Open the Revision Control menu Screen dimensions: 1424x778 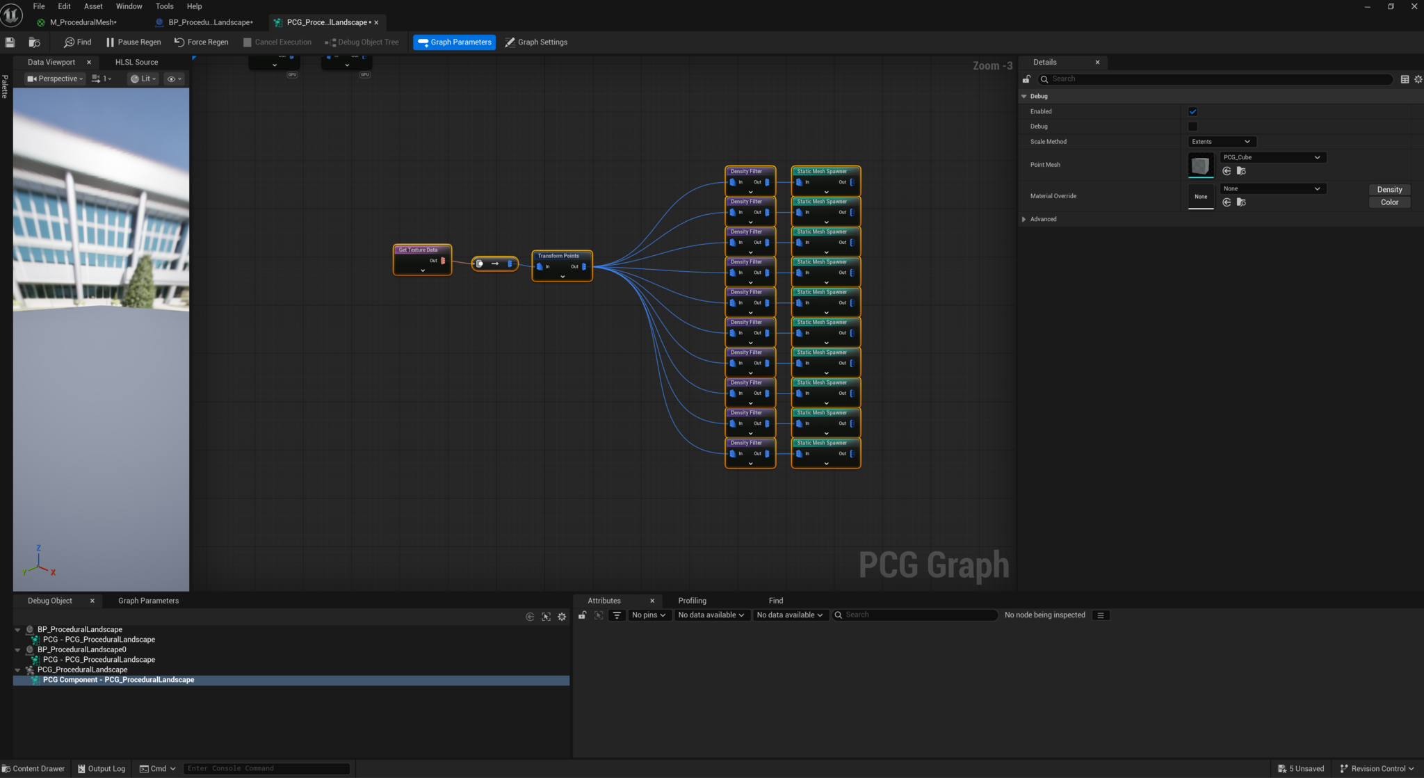point(1377,768)
